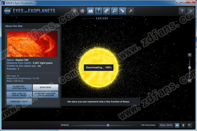Screen dimensions: 197x131
Task: Click the solar flare star image
Action: pyautogui.click(x=33, y=44)
